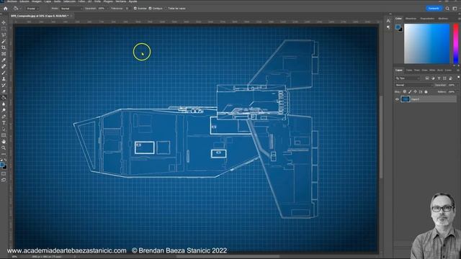Open the layer filter Tipo dropdown
Image resolution: width=461 pixels, height=259 pixels.
pyautogui.click(x=408, y=78)
